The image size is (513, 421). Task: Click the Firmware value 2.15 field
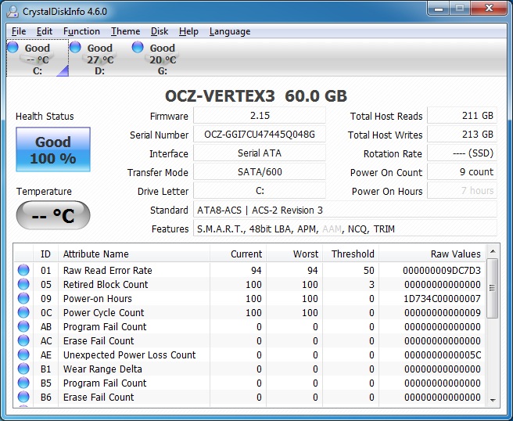click(x=260, y=116)
